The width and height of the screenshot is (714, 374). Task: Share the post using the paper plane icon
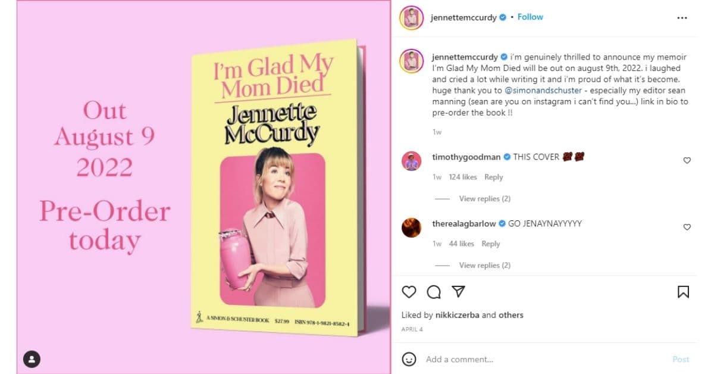[458, 292]
